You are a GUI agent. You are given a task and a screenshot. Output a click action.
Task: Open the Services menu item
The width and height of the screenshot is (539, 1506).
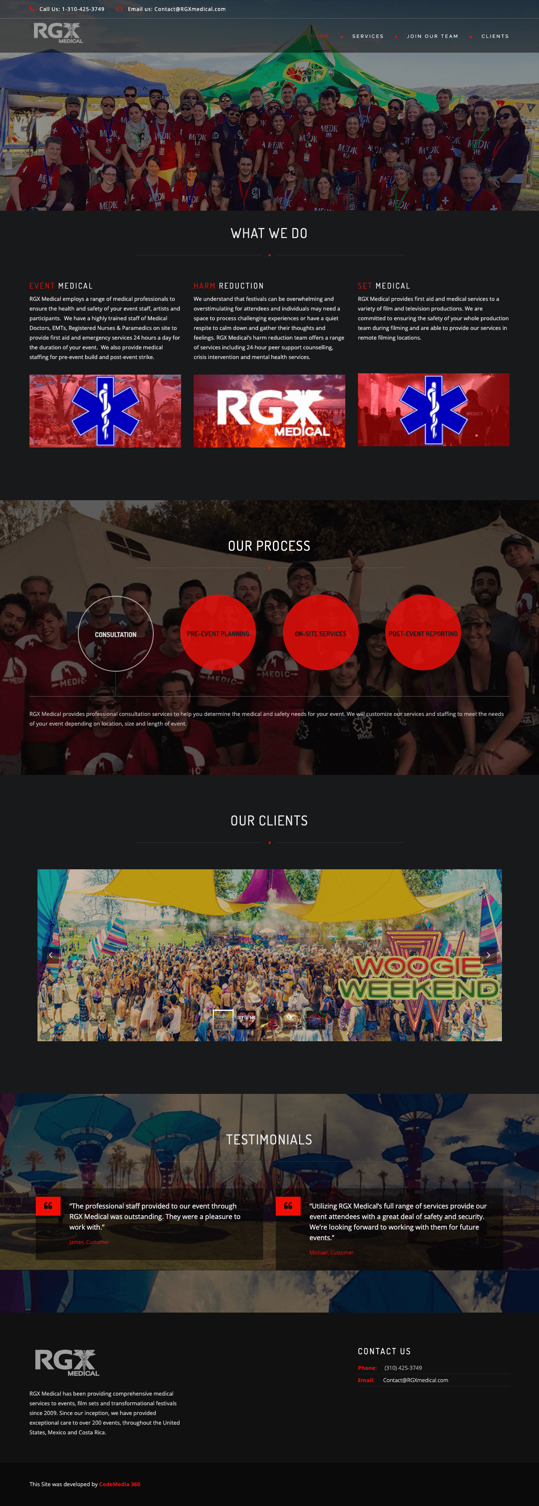point(368,36)
